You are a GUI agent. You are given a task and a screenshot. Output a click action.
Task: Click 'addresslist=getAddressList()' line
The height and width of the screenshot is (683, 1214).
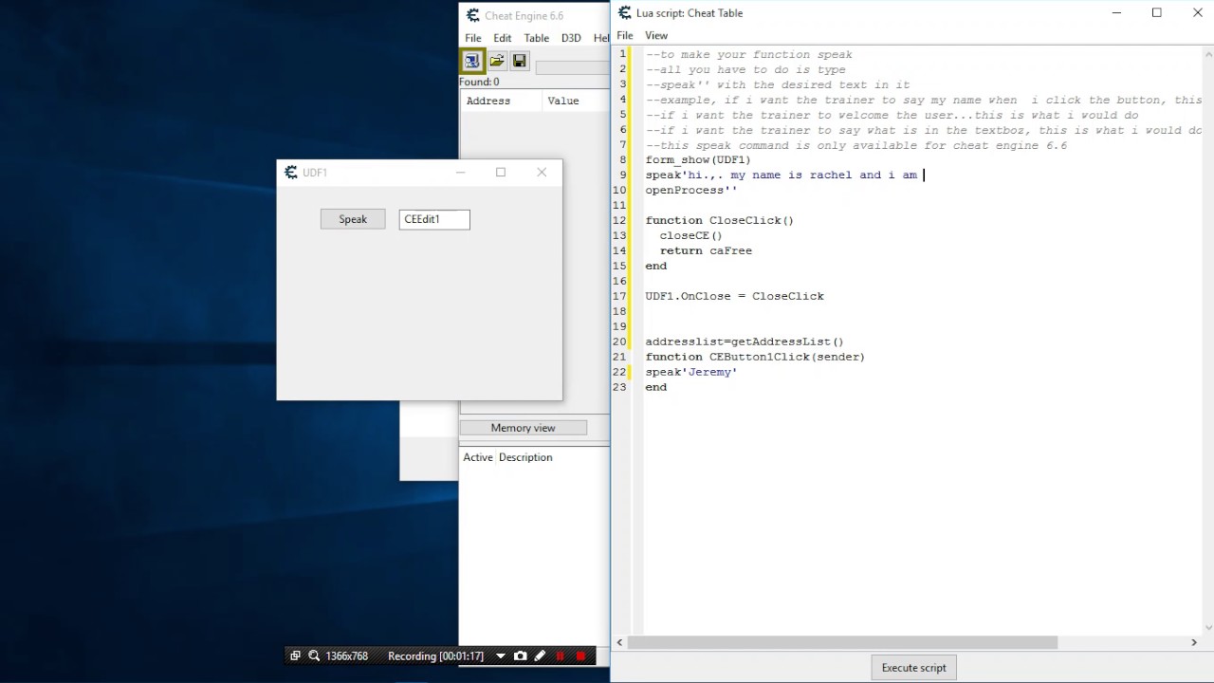coord(745,342)
